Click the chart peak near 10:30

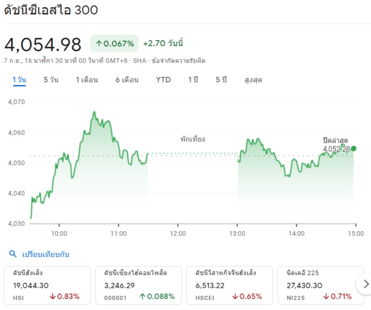pyautogui.click(x=94, y=112)
